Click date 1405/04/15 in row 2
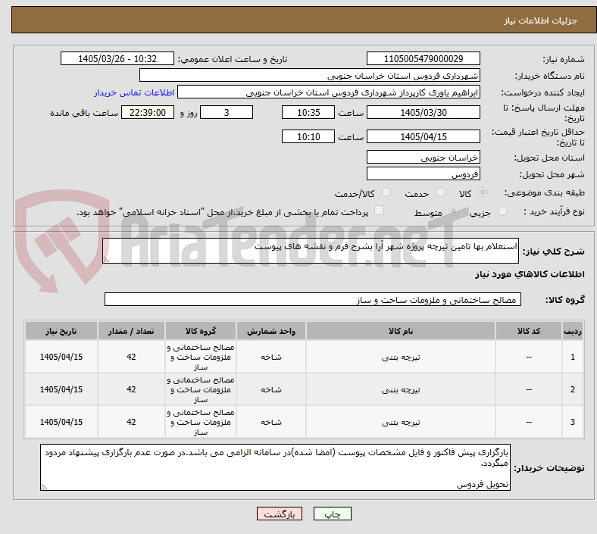Viewport: 597px width, 534px height. 61,390
